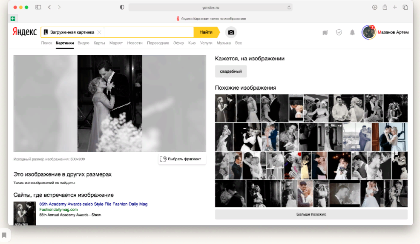Select the свадебный tag
420x244 pixels.
coord(230,71)
